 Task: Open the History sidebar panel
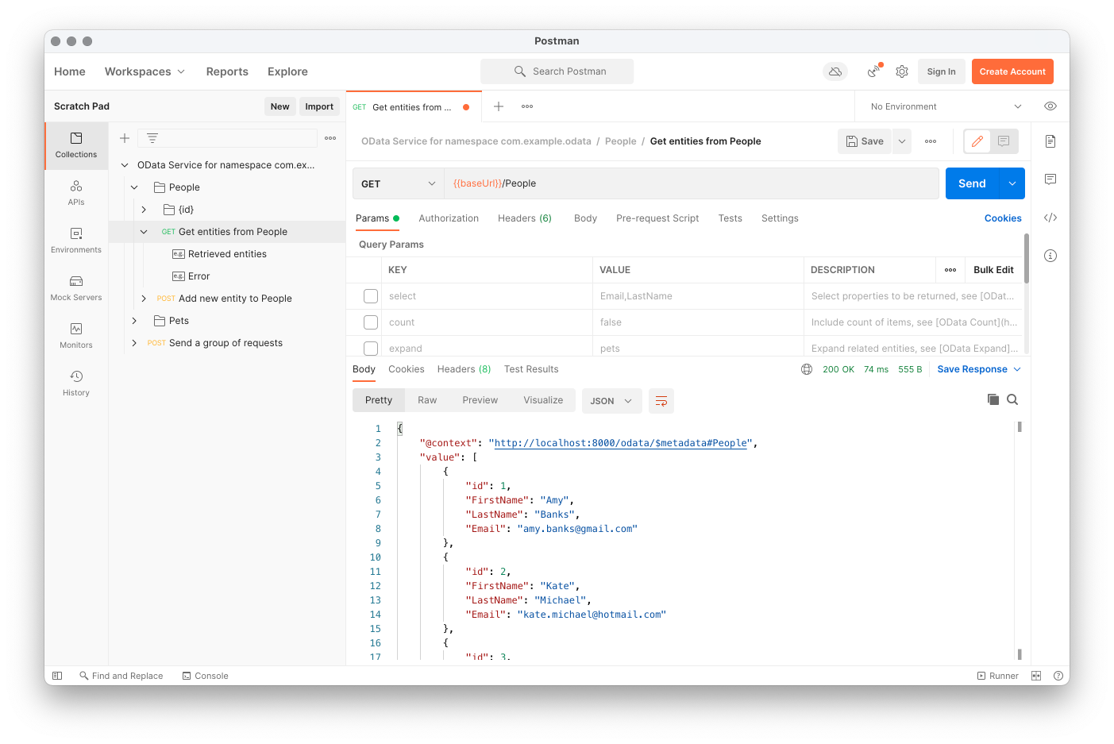click(76, 383)
